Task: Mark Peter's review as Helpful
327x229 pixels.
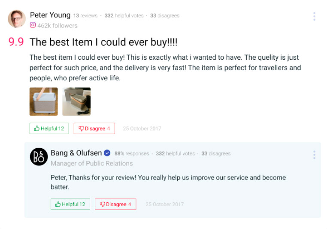Action: 49,128
